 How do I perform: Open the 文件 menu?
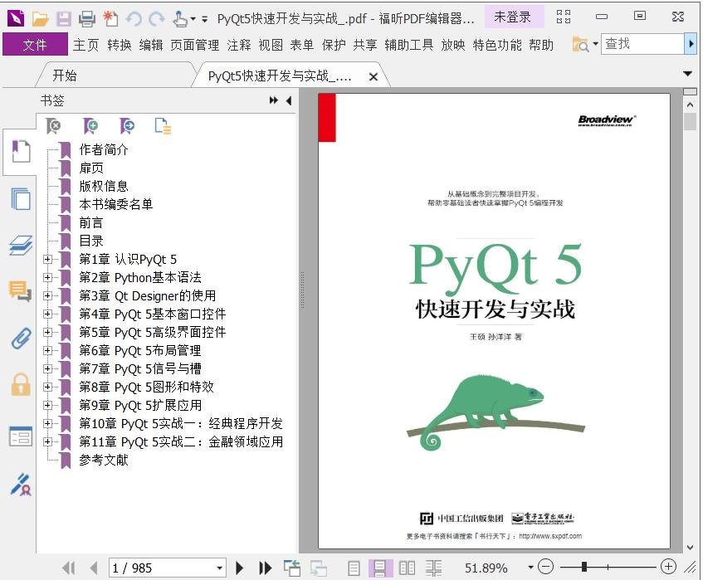pyautogui.click(x=35, y=44)
